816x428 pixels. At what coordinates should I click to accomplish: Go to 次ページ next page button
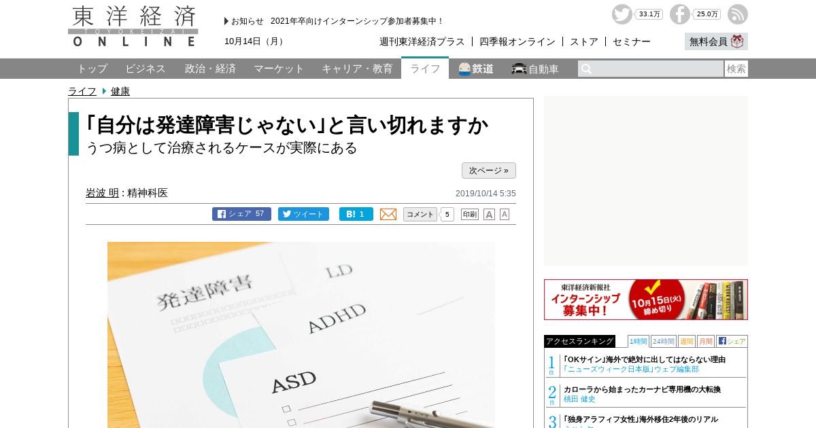pos(489,171)
